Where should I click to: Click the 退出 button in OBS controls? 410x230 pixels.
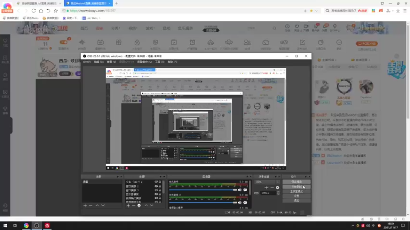point(297,201)
